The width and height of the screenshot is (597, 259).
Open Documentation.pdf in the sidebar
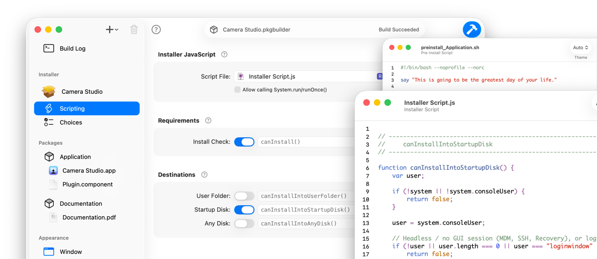[x=89, y=217]
